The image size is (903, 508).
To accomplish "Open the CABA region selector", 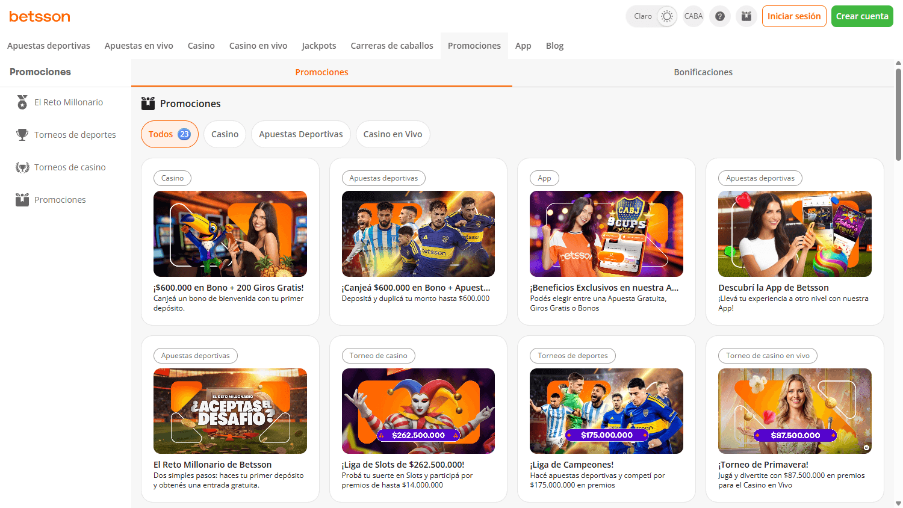I will pyautogui.click(x=694, y=16).
